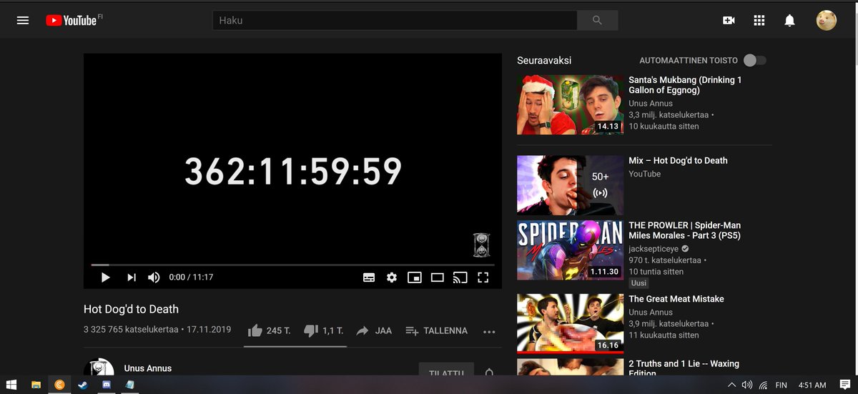The image size is (858, 394).
Task: Open the Santa's Mukbang title link
Action: click(x=685, y=85)
